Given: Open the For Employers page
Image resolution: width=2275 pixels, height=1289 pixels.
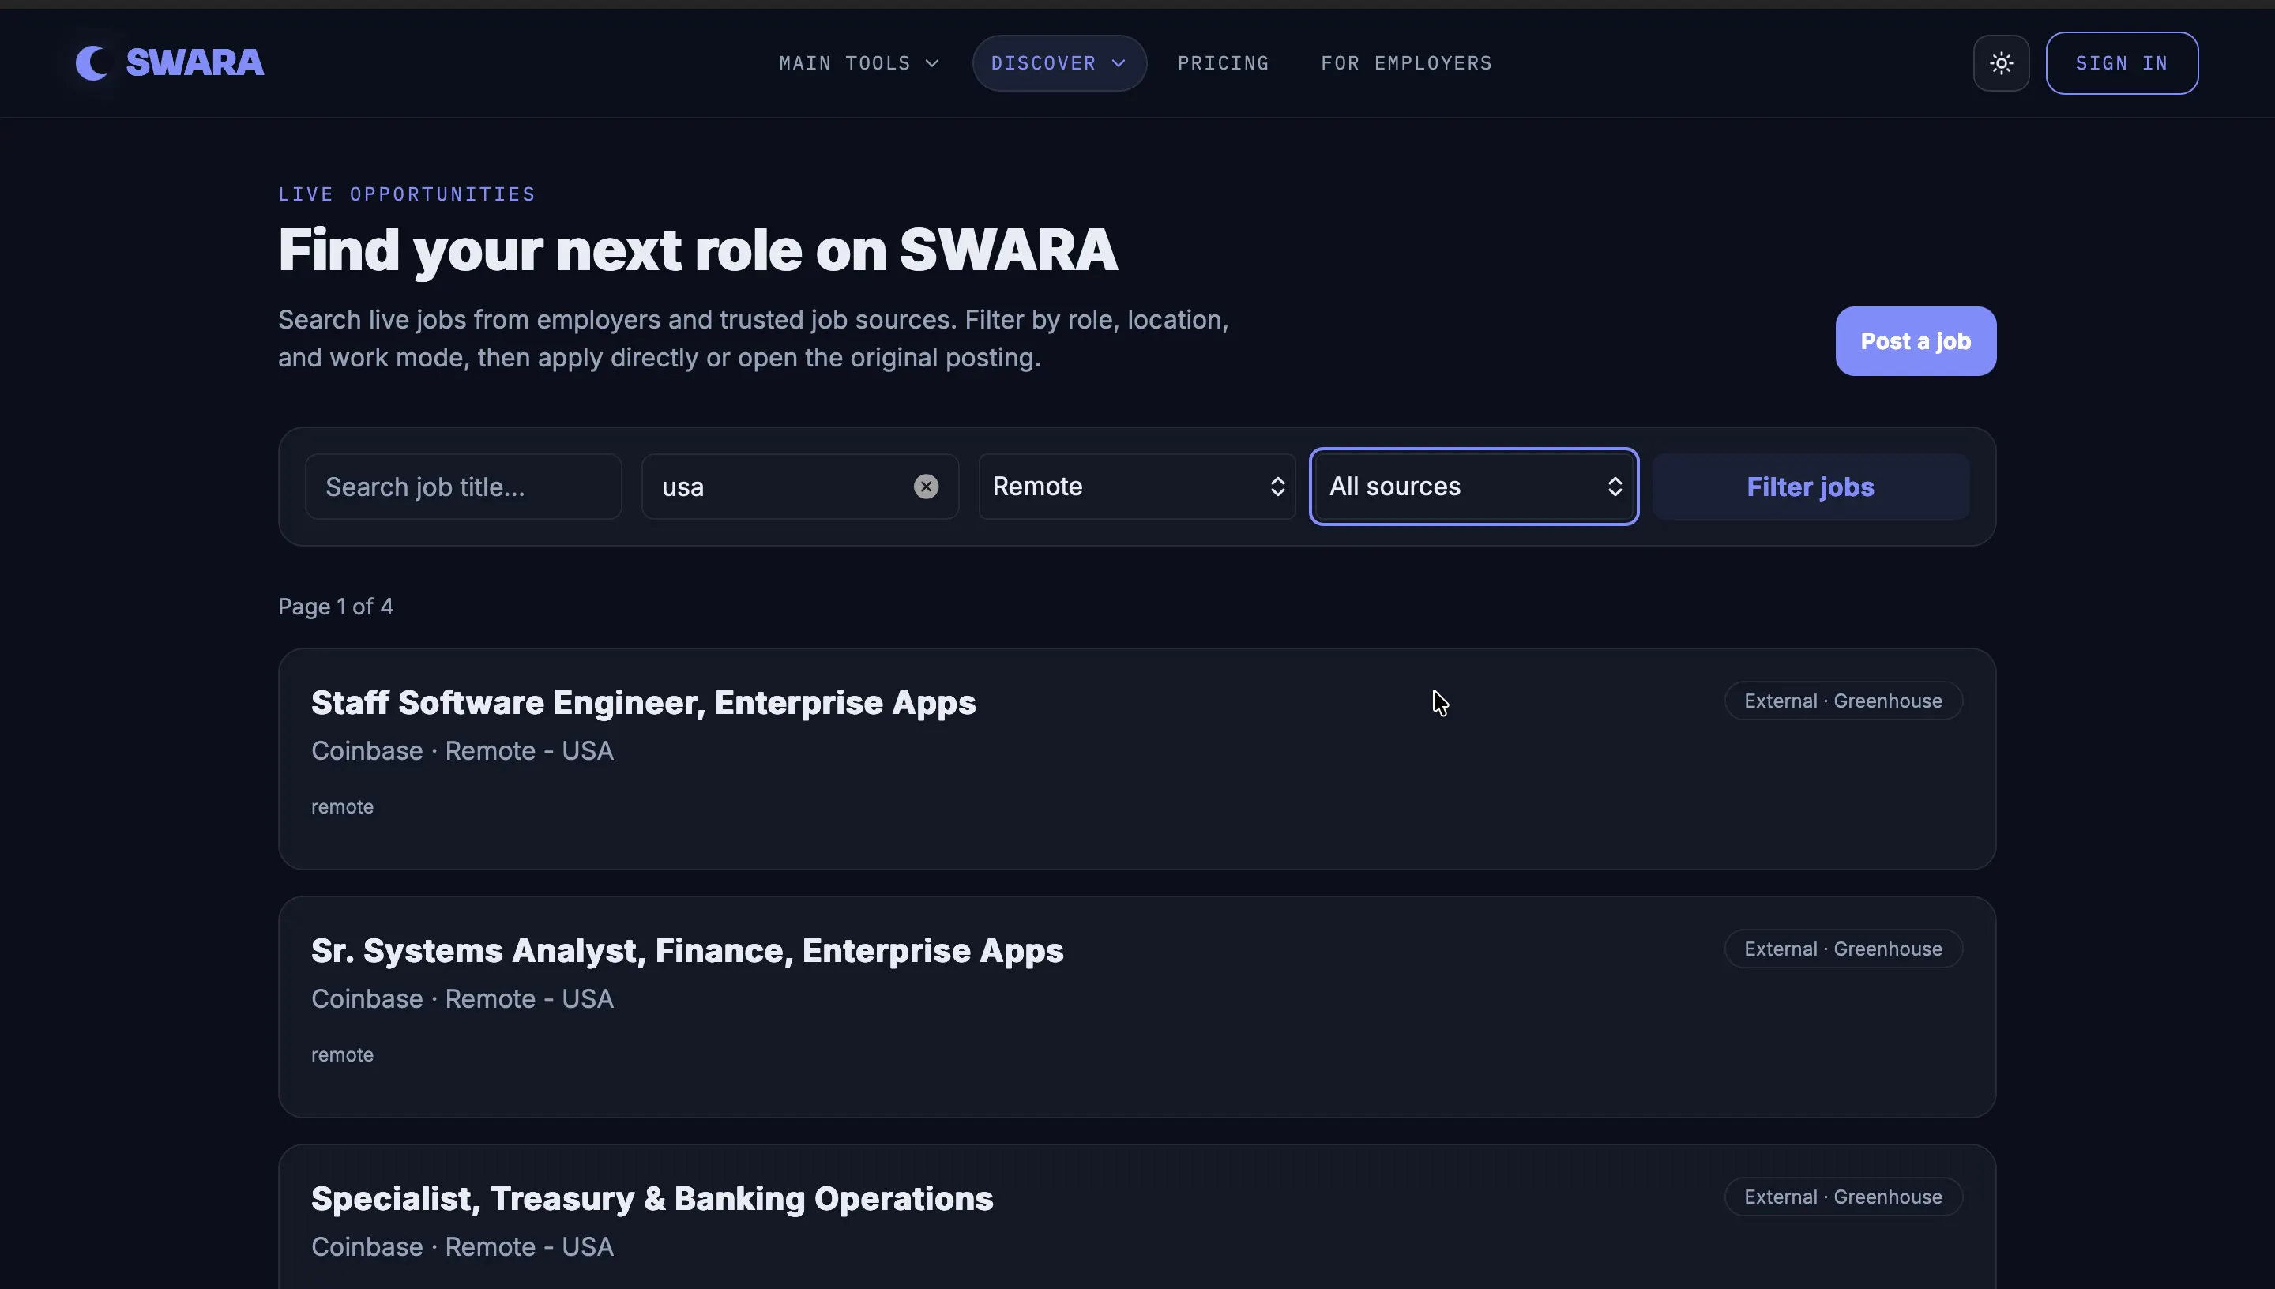Looking at the screenshot, I should pos(1407,63).
